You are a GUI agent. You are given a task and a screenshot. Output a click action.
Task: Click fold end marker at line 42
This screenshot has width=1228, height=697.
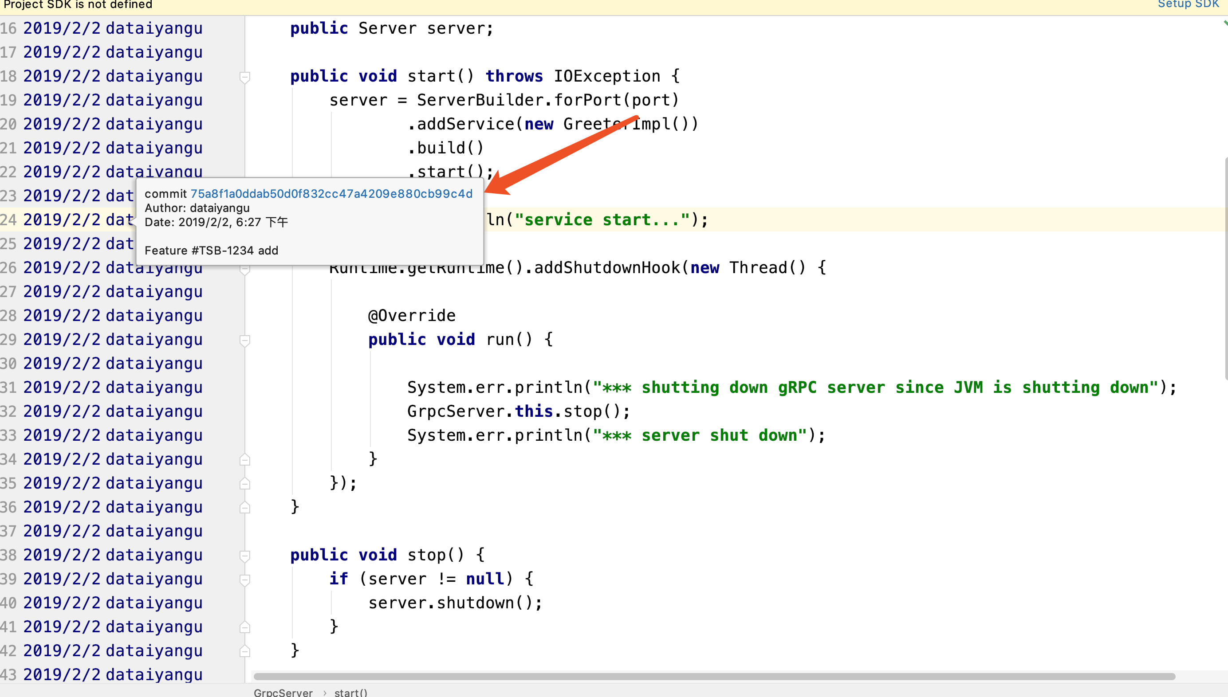(x=245, y=651)
